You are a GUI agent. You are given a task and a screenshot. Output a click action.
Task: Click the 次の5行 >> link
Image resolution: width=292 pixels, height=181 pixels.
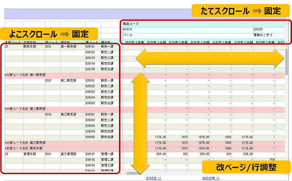tap(153, 178)
